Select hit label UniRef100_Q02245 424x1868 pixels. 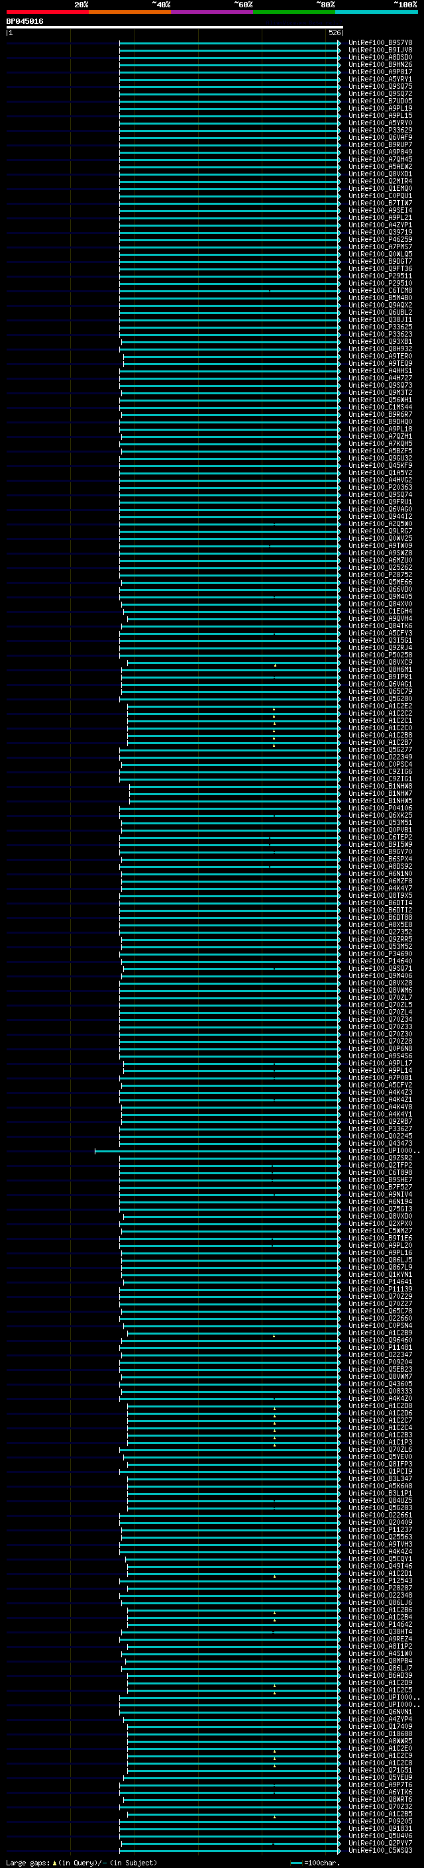(x=380, y=1136)
